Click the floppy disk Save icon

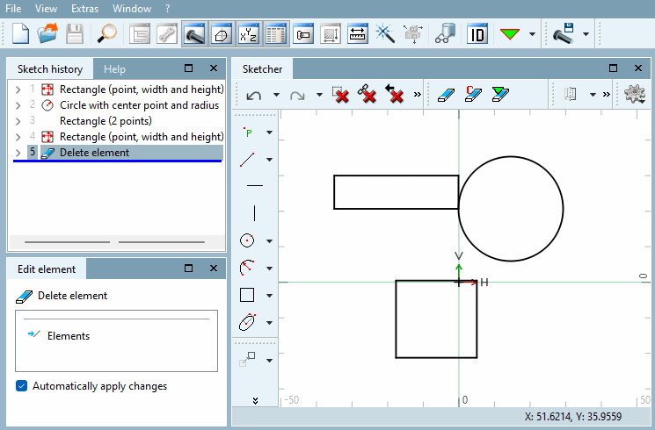(75, 33)
